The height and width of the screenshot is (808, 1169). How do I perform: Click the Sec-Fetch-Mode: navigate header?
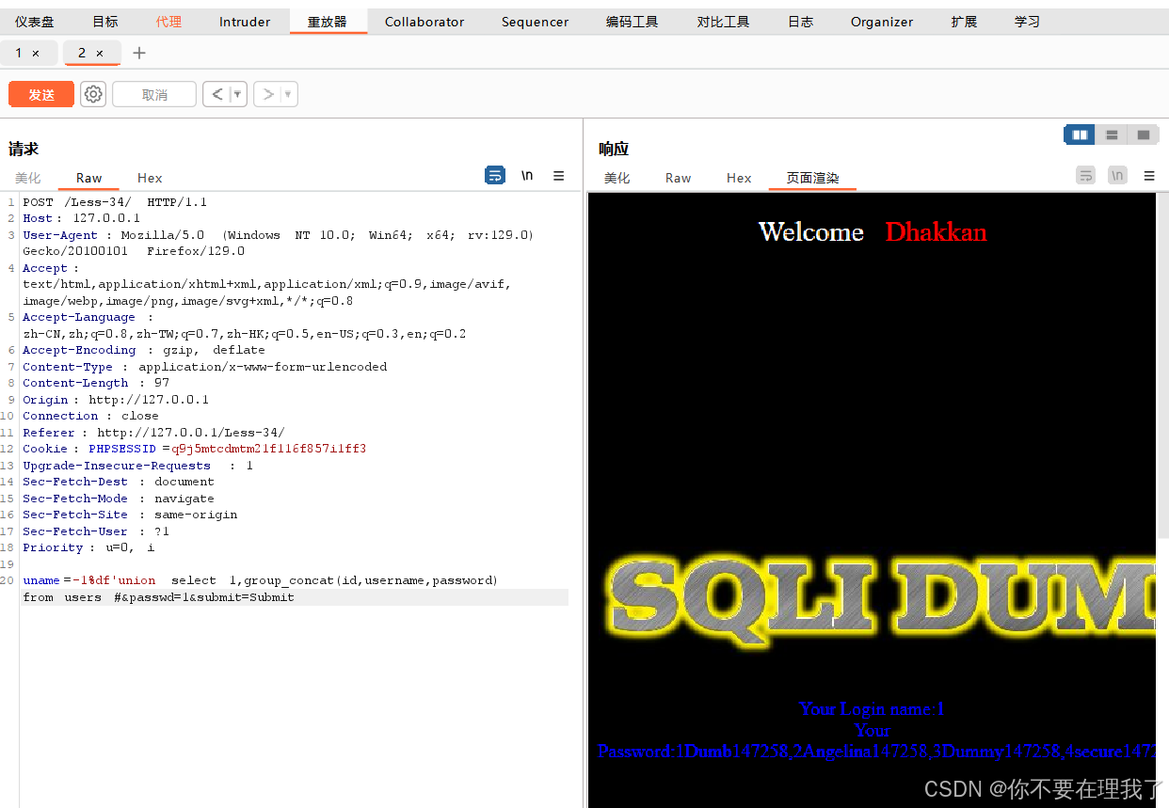(118, 499)
